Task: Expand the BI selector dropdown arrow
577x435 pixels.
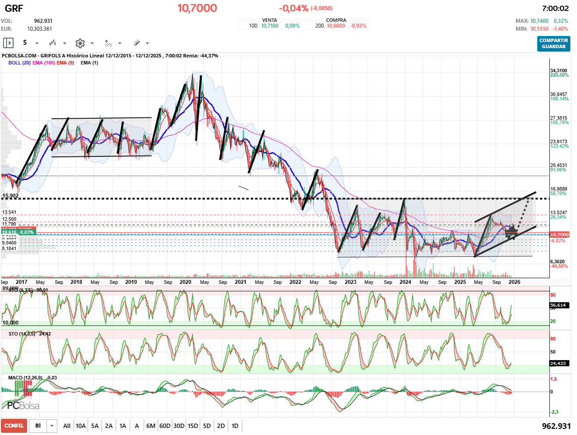Action: [52, 426]
